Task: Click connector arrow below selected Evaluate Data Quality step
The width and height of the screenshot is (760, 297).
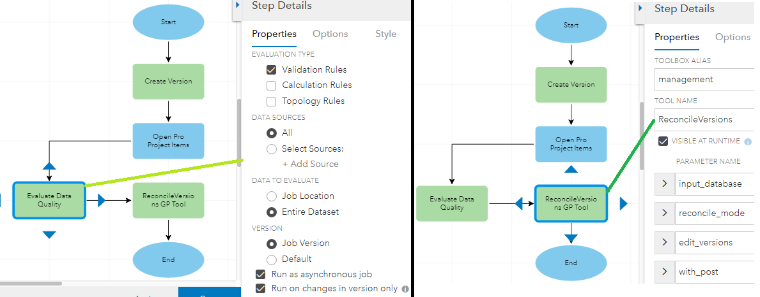Action: pyautogui.click(x=49, y=235)
